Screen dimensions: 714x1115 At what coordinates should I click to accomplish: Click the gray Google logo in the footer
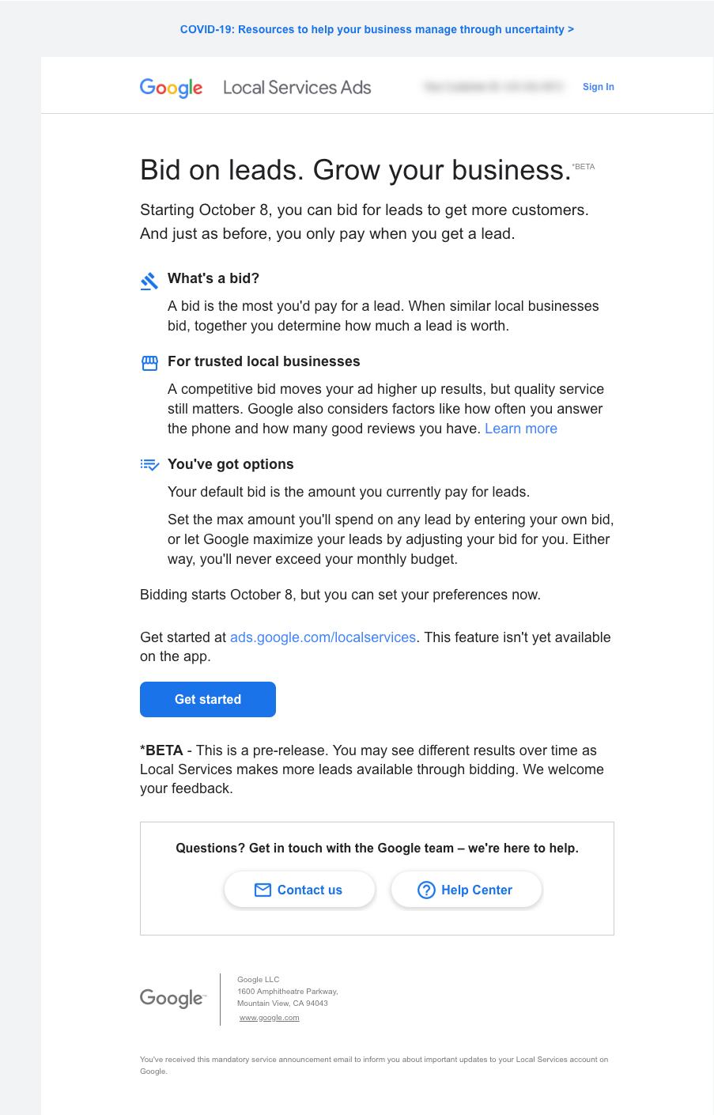pyautogui.click(x=172, y=999)
